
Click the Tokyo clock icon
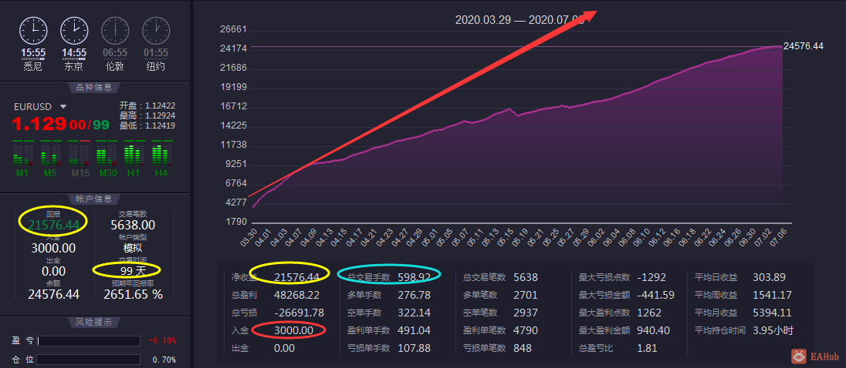click(74, 31)
